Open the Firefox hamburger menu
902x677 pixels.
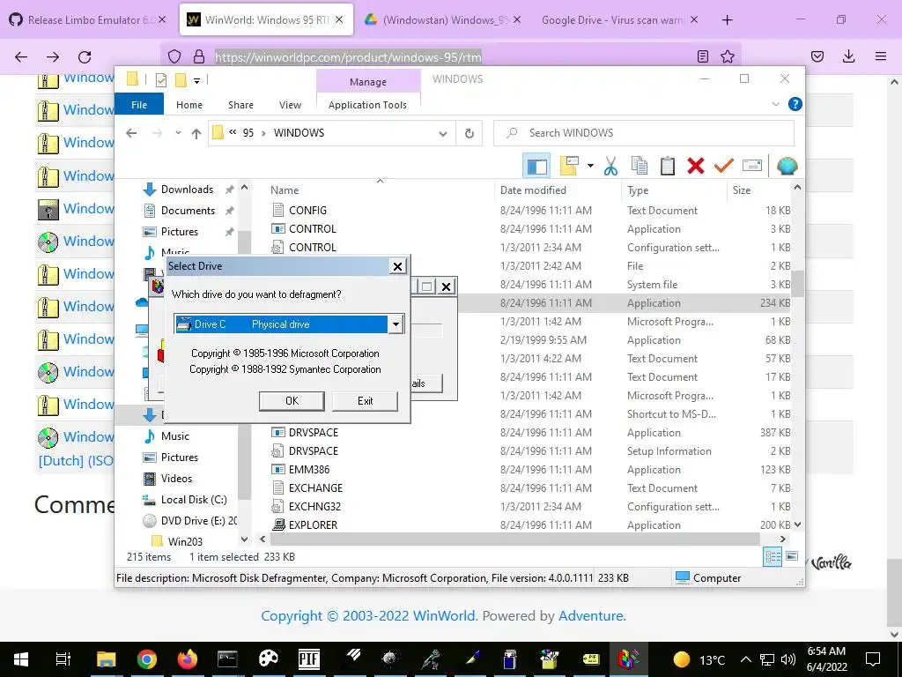point(881,56)
